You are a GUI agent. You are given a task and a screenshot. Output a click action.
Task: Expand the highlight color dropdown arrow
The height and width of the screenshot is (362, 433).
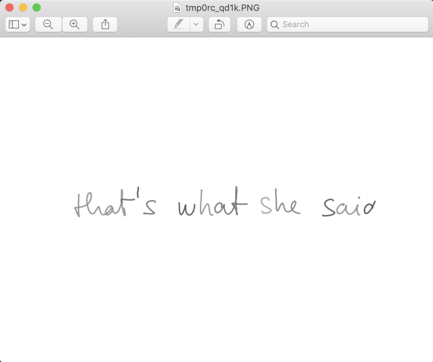197,24
